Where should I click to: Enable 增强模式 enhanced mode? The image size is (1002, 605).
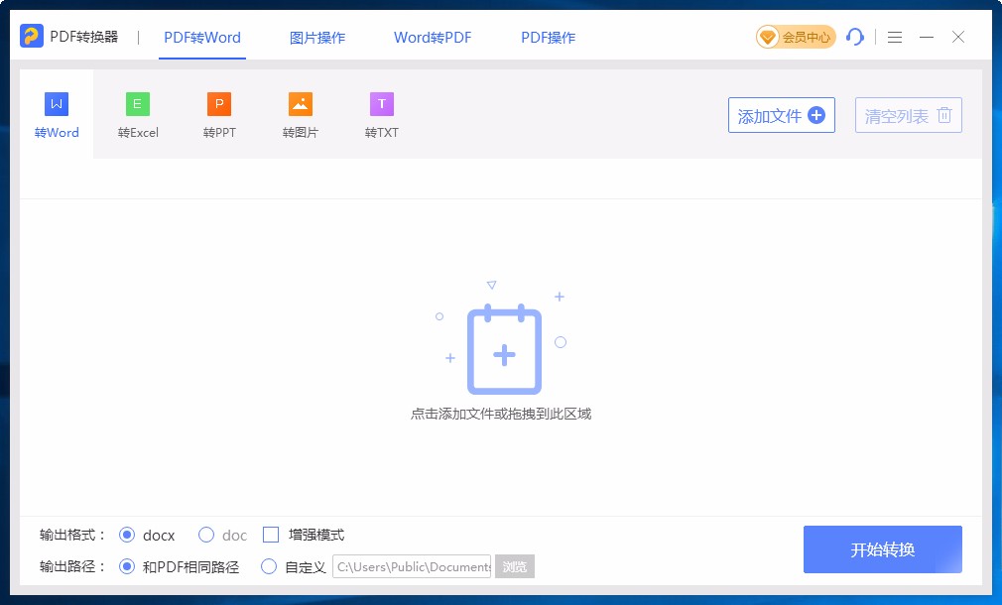pos(270,535)
